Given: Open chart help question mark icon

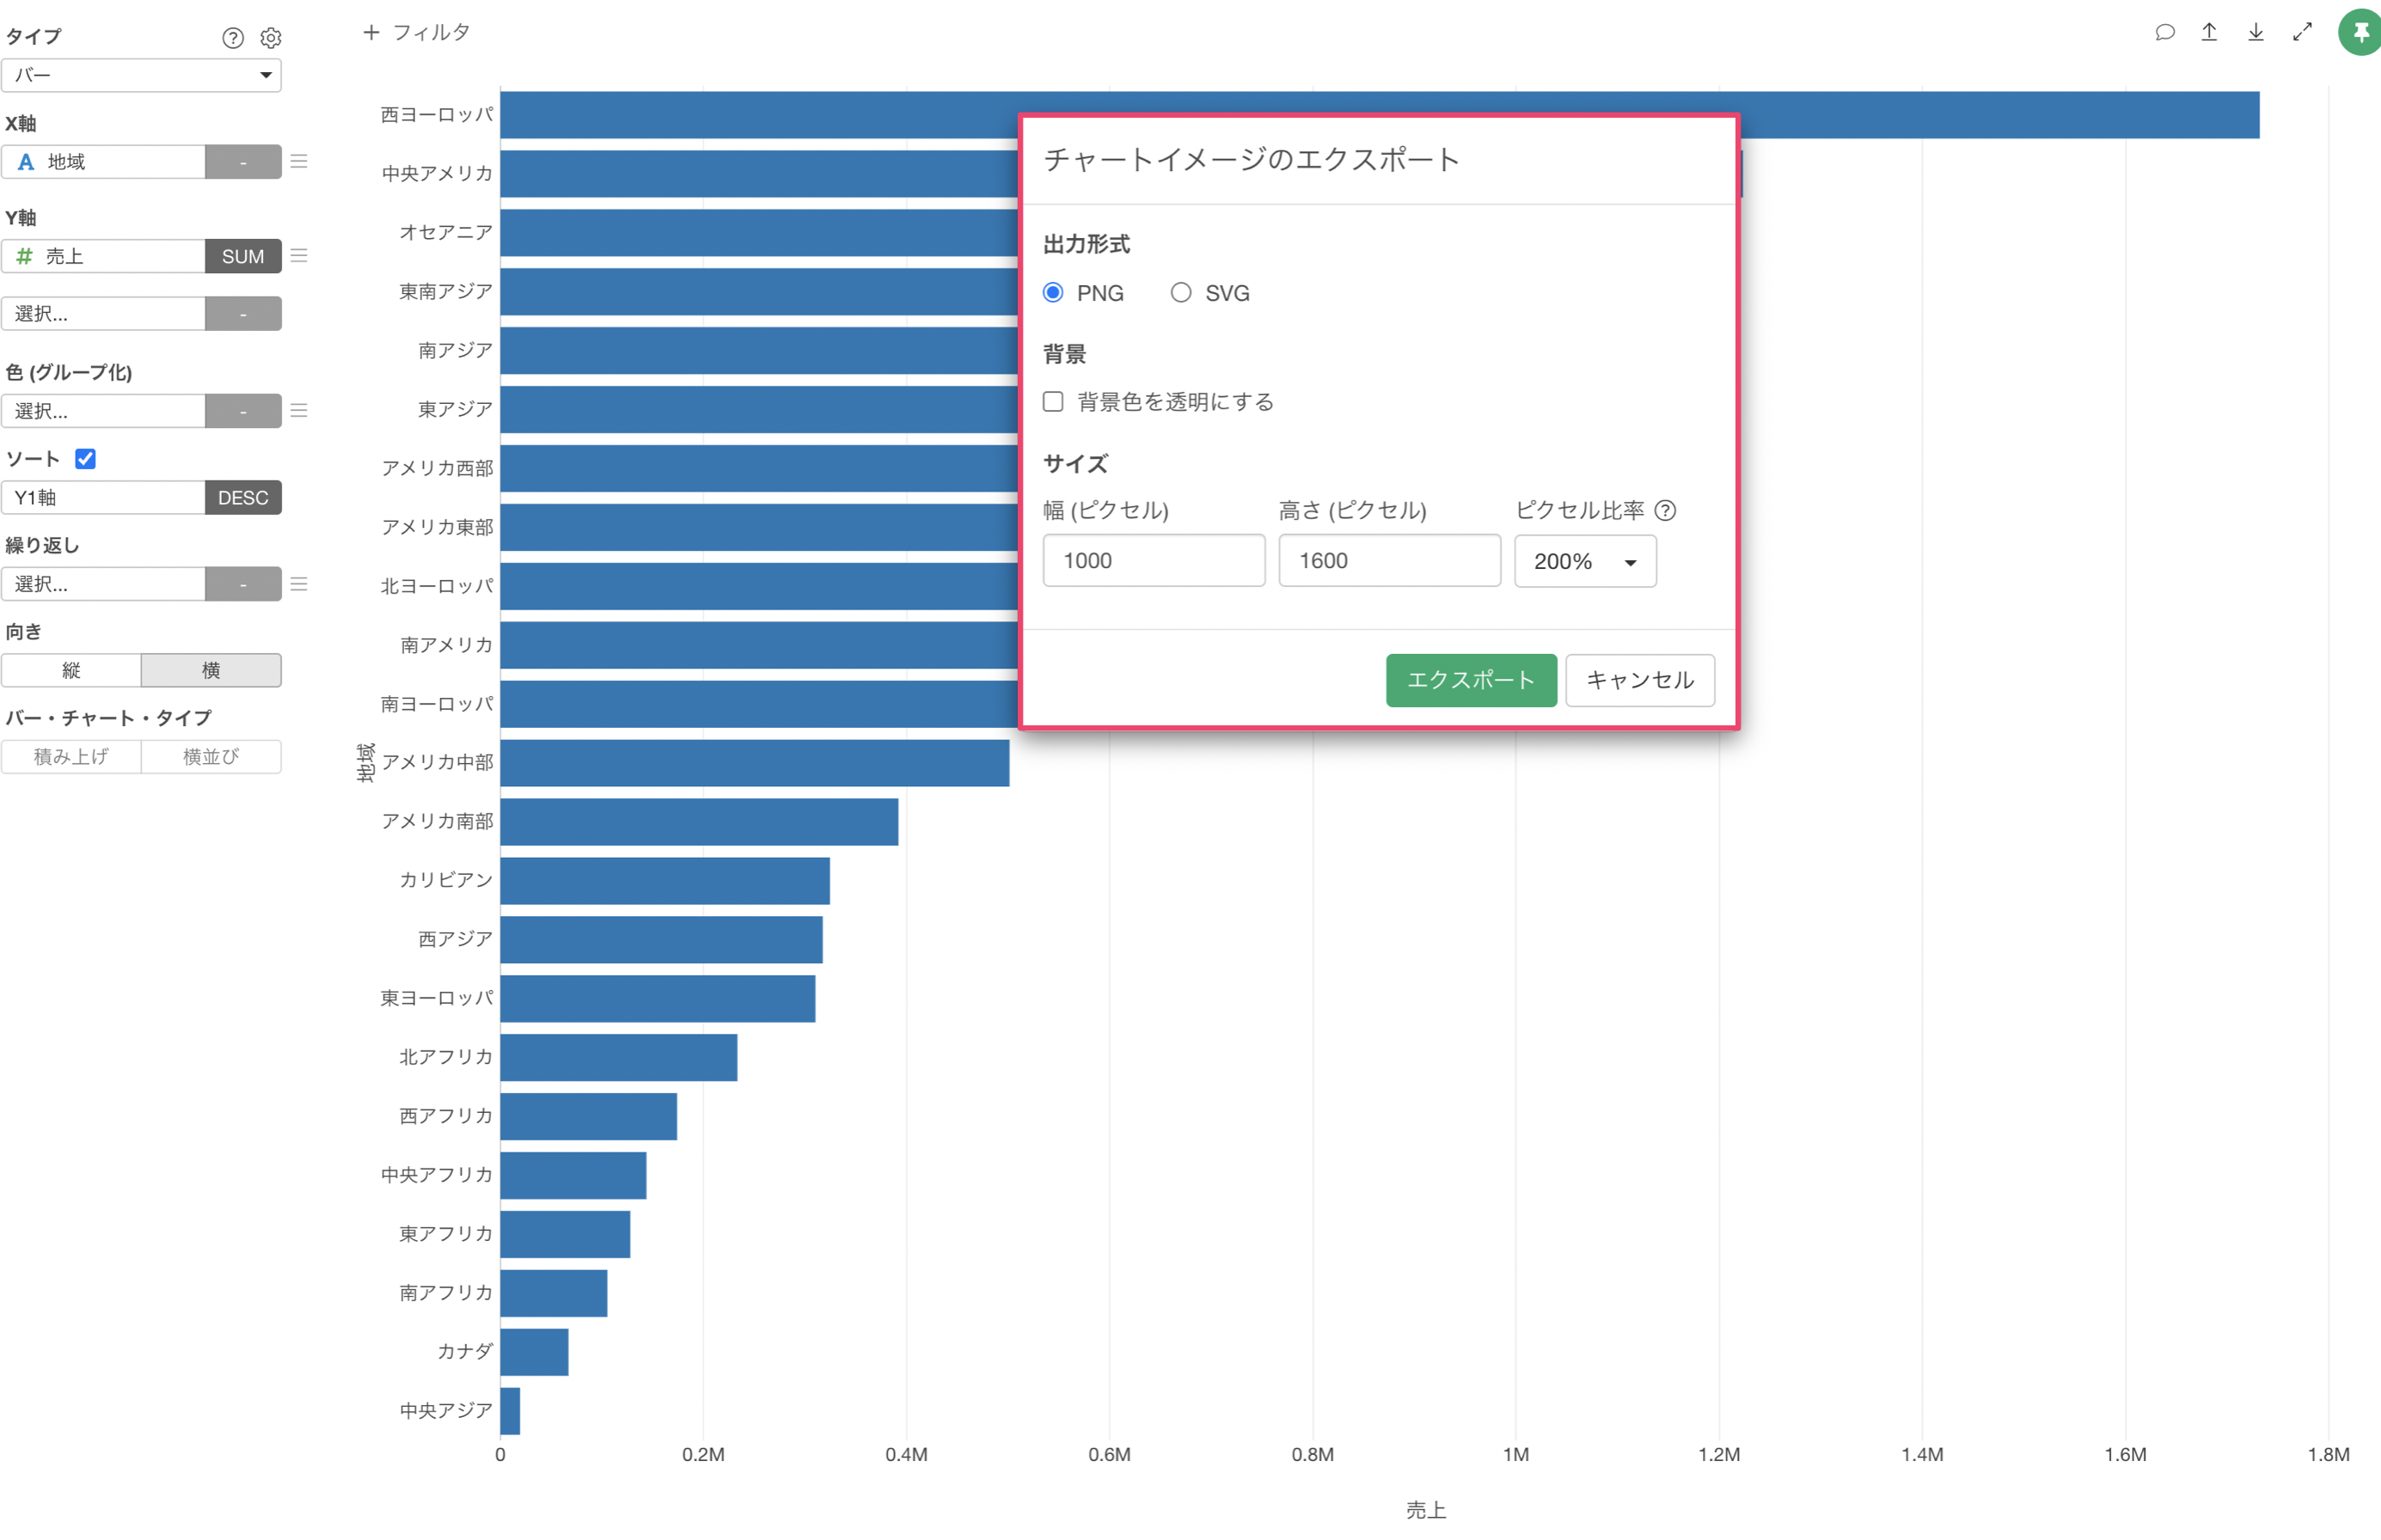Looking at the screenshot, I should [x=232, y=38].
